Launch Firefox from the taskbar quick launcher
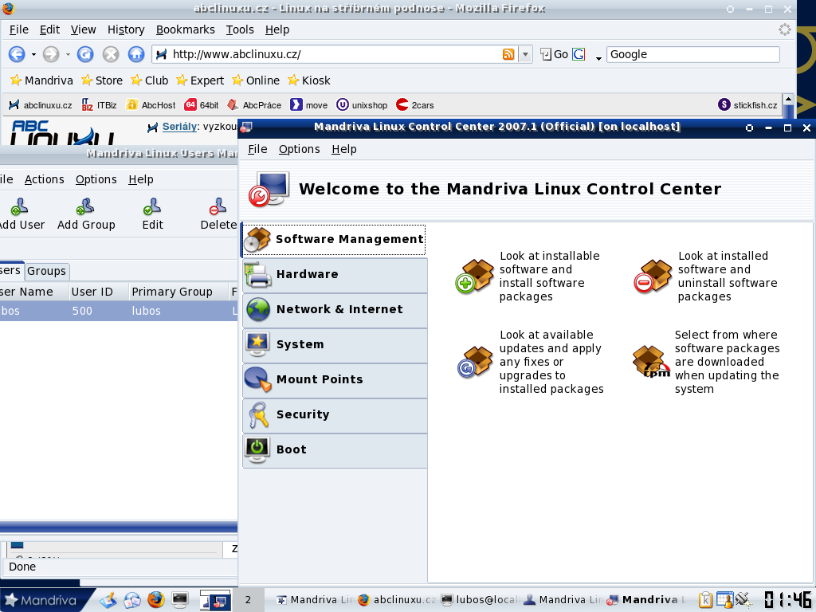Image resolution: width=816 pixels, height=612 pixels. click(x=155, y=600)
